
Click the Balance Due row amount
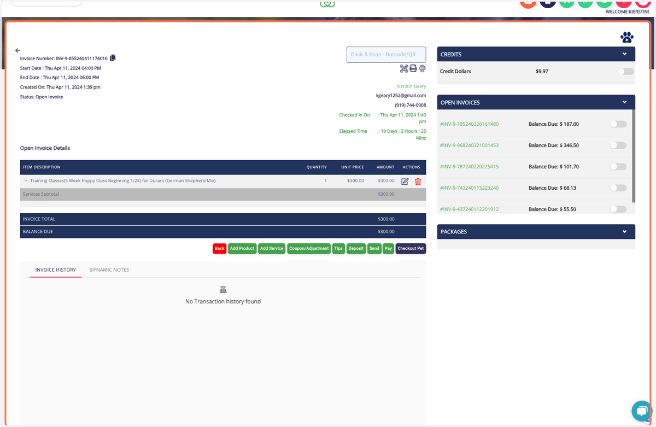386,232
